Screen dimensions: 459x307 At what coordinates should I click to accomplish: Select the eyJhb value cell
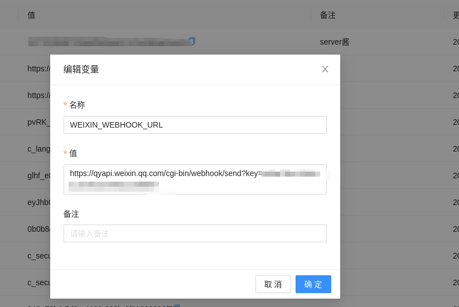tap(39, 202)
